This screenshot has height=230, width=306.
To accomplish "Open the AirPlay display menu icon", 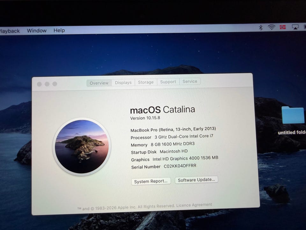I will (295, 27).
